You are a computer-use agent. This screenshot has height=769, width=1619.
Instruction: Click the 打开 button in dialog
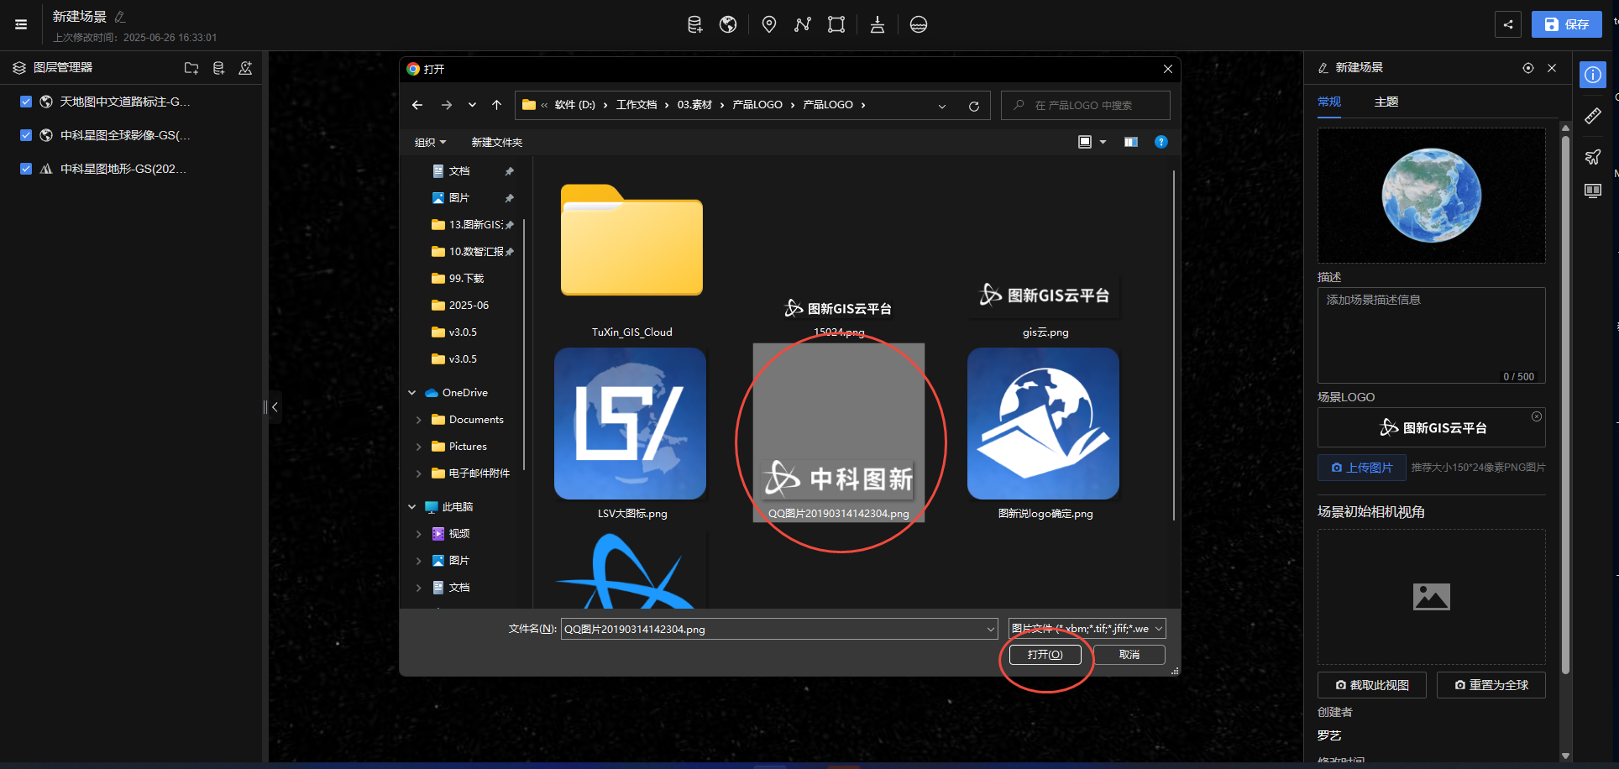1045,655
